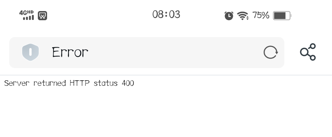Click the "400" status code number
The image size is (332, 137).
[128, 83]
